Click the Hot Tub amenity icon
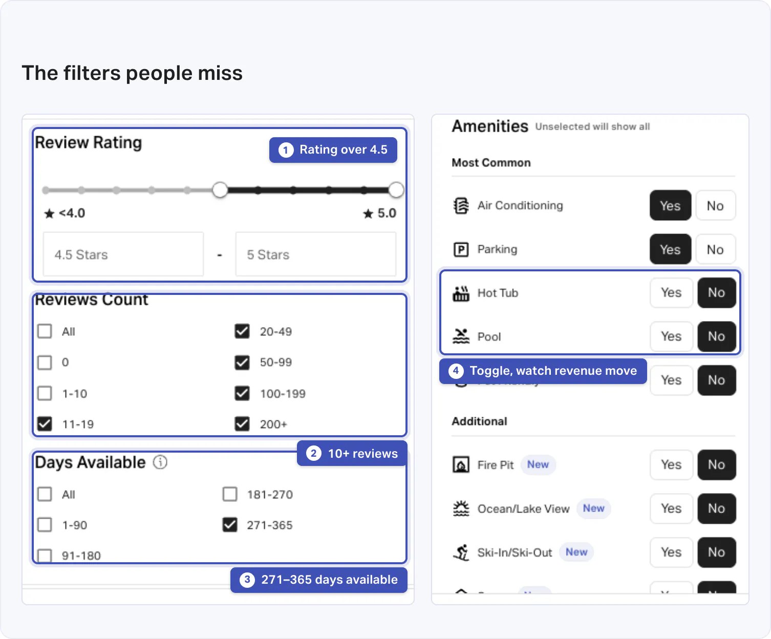 [461, 293]
